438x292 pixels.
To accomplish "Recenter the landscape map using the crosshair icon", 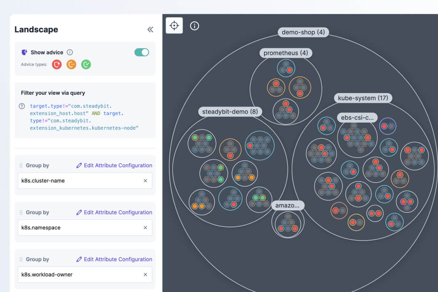I will 174,25.
